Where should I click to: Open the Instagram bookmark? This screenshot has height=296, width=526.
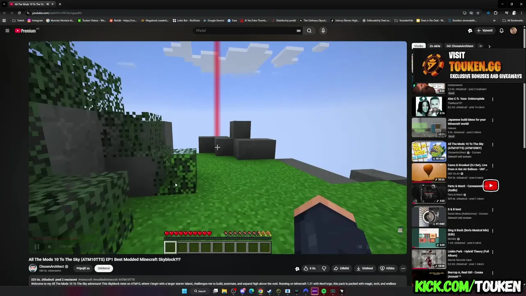click(x=35, y=21)
